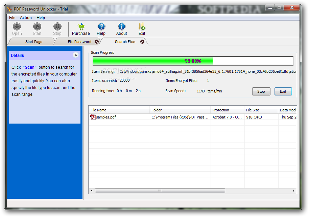Open the About info icon

(122, 26)
